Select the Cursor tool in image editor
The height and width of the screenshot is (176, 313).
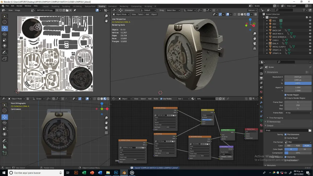(4, 22)
